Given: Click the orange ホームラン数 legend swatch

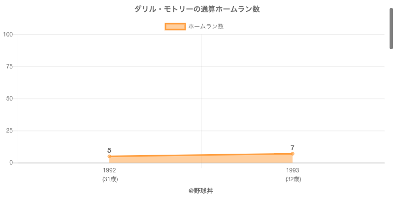Looking at the screenshot, I should (175, 27).
